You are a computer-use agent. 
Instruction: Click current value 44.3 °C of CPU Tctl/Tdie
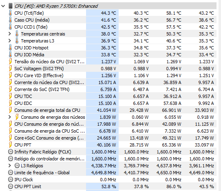point(108,13)
